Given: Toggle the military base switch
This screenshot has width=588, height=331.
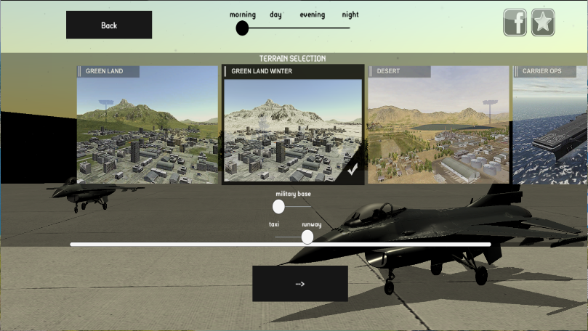Looking at the screenshot, I should (278, 207).
